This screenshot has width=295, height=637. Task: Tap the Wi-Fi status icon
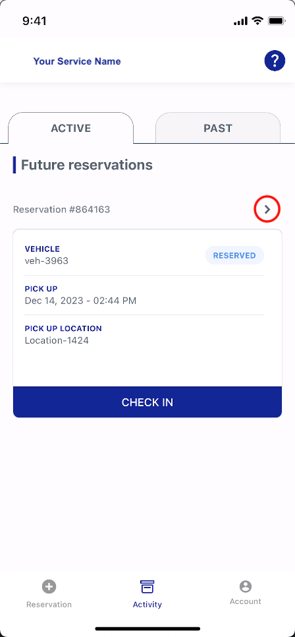click(257, 20)
